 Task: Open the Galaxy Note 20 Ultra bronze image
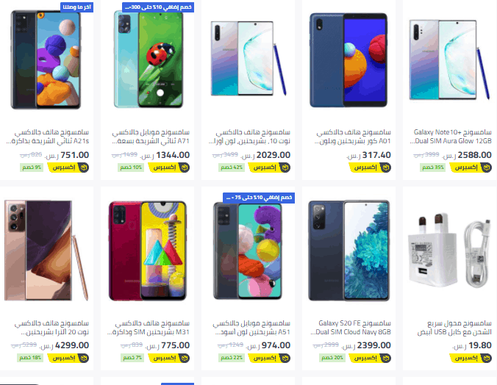tap(46, 251)
